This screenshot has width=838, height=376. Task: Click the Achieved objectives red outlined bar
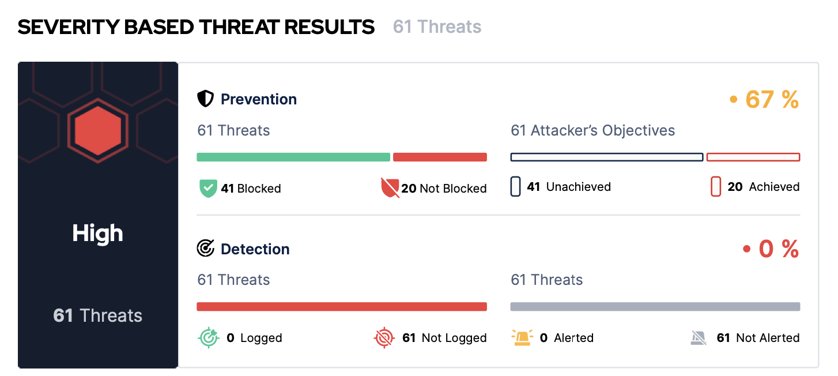point(753,157)
